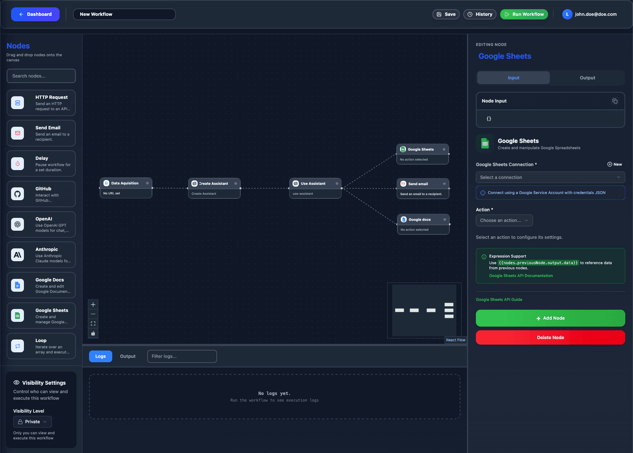This screenshot has width=633, height=453.
Task: Click the Search nodes input field
Action: pos(41,76)
